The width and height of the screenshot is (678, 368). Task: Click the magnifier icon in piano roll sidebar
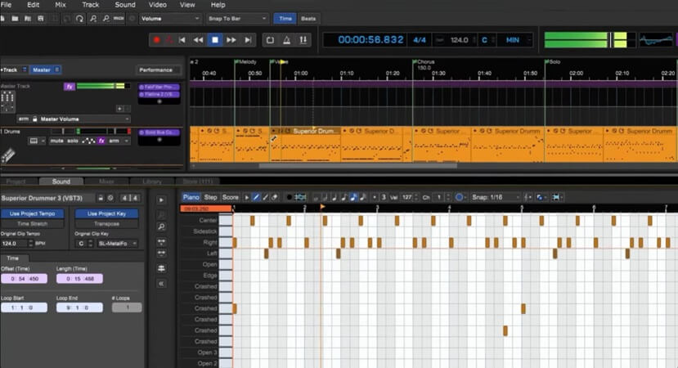[161, 227]
